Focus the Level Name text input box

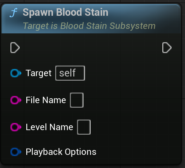84,127
